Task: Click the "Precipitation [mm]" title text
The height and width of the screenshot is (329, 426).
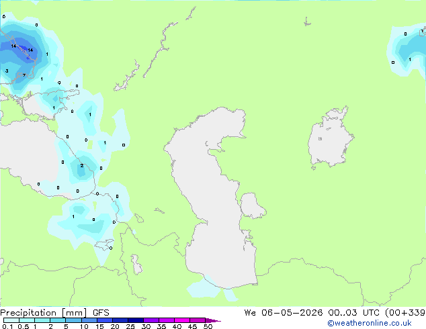Action: click(x=44, y=313)
